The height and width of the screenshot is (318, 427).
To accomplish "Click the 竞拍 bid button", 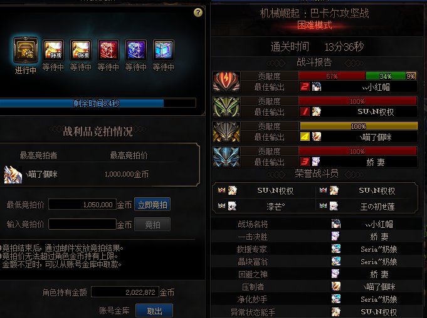I will [x=152, y=225].
